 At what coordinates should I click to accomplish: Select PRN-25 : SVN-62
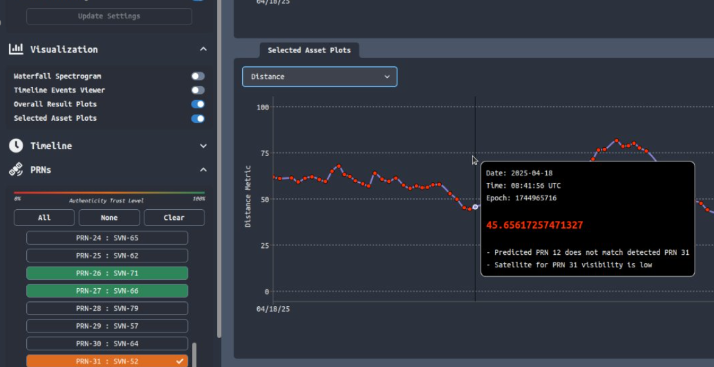point(107,256)
